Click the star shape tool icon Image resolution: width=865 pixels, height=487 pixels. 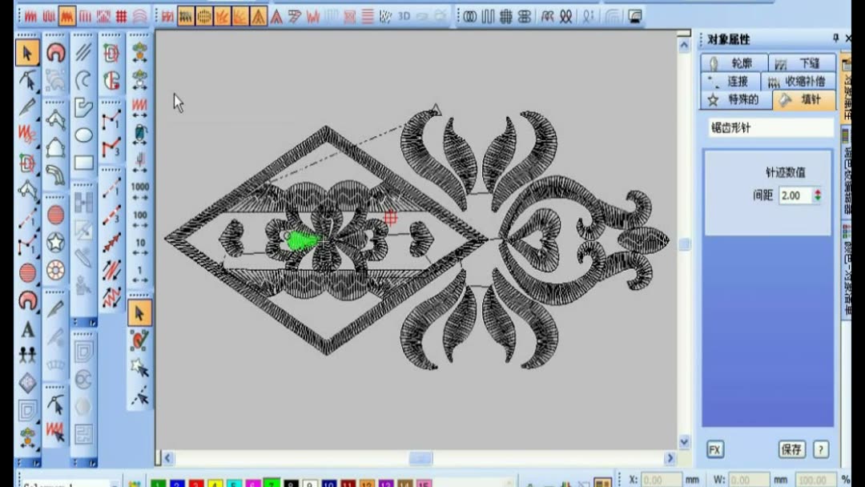55,242
